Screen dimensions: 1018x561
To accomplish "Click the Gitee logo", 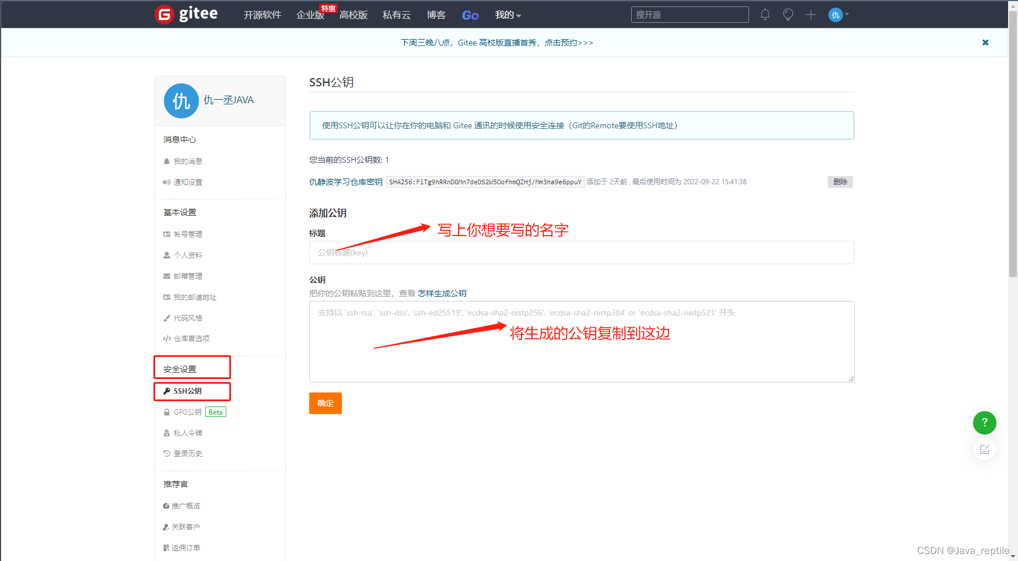I will [x=186, y=14].
